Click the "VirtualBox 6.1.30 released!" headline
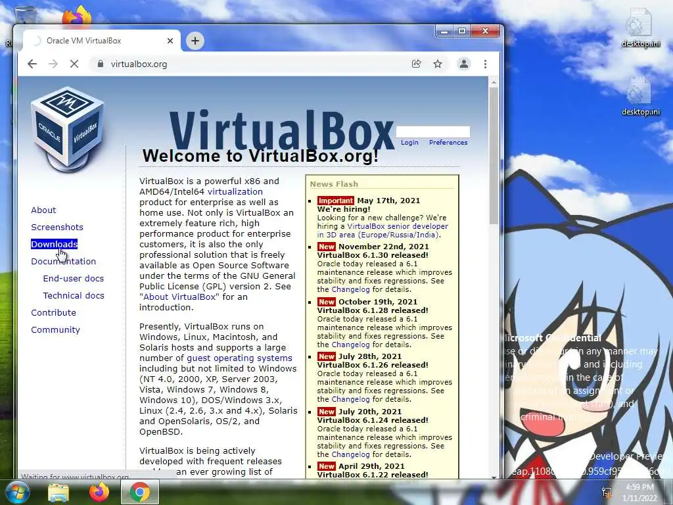The width and height of the screenshot is (673, 505). coord(373,255)
